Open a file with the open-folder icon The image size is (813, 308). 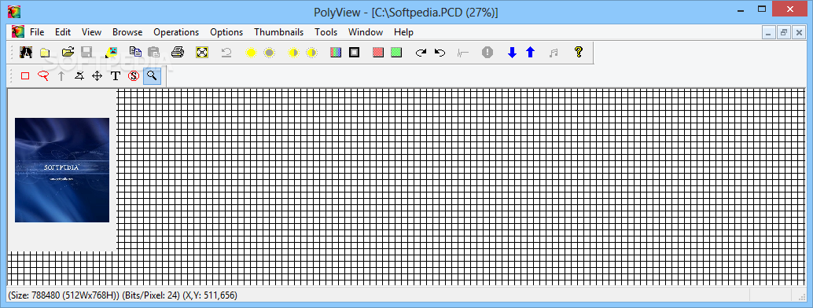pyautogui.click(x=68, y=52)
